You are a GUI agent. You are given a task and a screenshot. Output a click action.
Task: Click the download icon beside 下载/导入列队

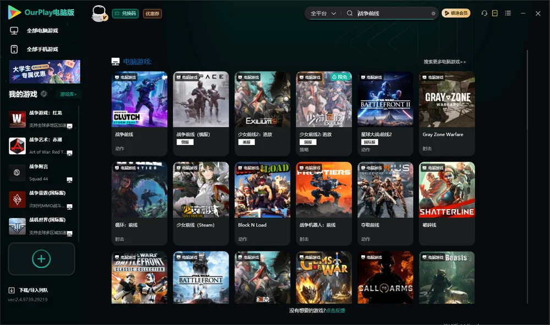12,290
